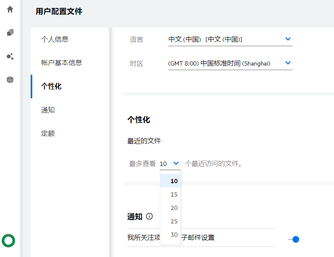334x257 pixels.
Task: Click the green circular user avatar icon
Action: coord(8,240)
